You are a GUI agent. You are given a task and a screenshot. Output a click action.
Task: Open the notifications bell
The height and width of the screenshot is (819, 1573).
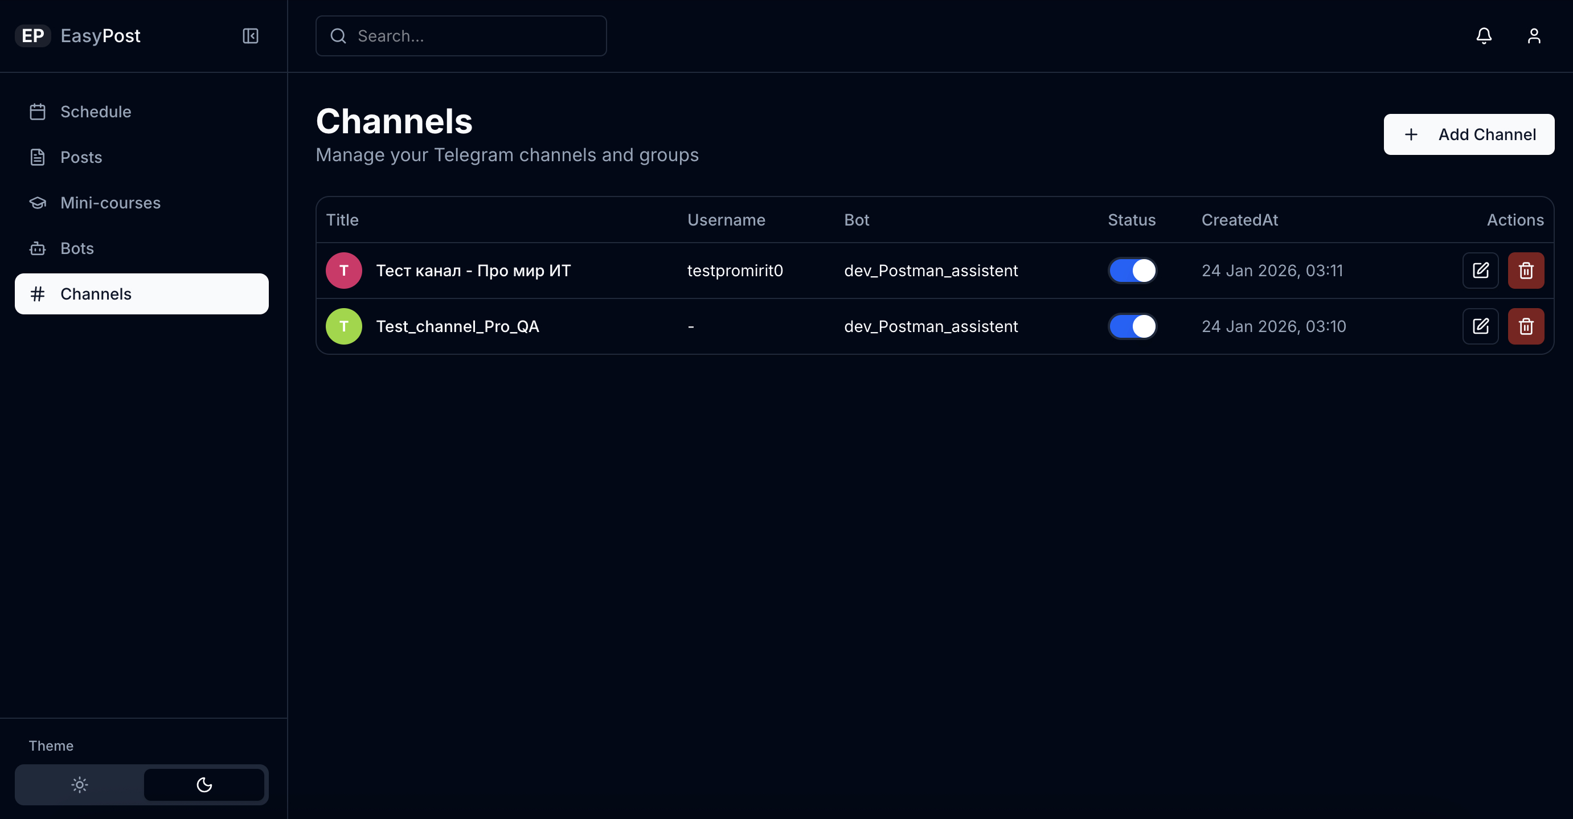1484,36
